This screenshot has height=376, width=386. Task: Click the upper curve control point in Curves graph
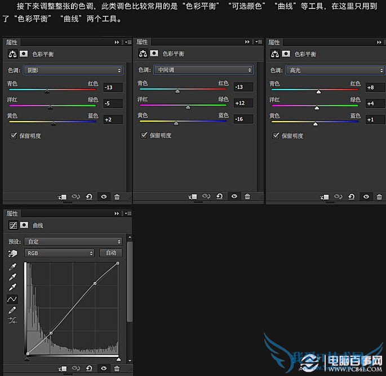(95, 284)
